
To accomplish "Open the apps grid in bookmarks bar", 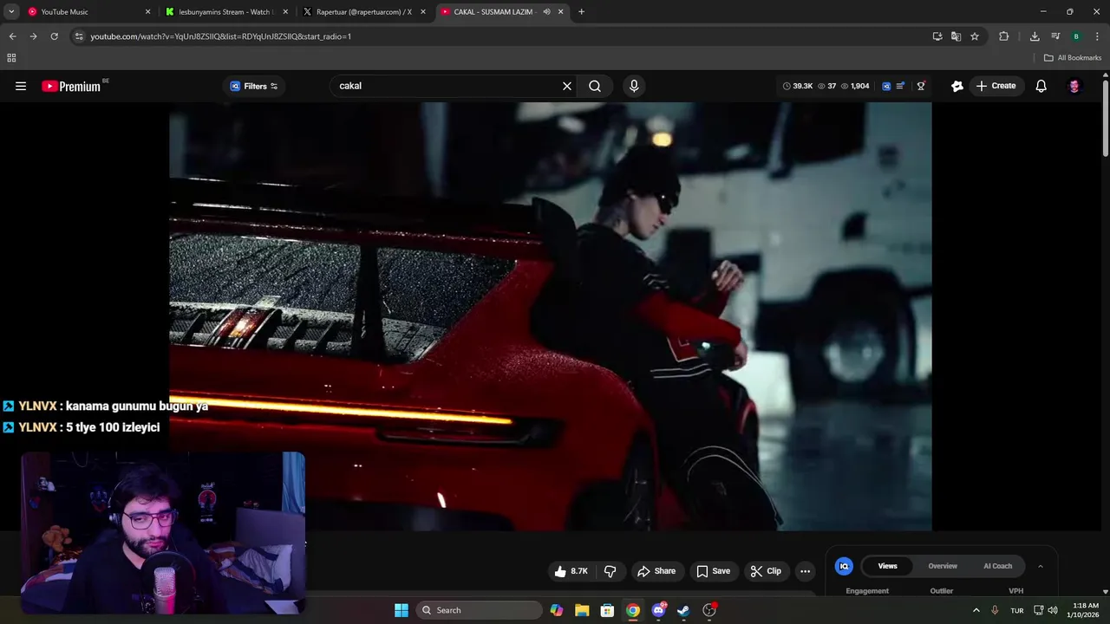I will pos(11,58).
